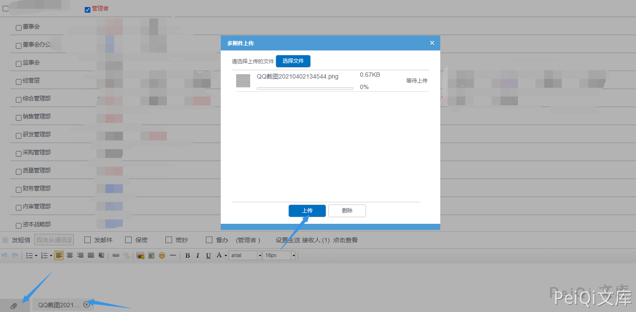Insert a horizontal line
Screen dimensions: 636x312
click(173, 255)
